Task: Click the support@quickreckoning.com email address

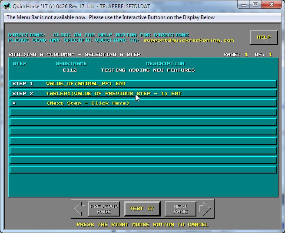Action: click(189, 40)
